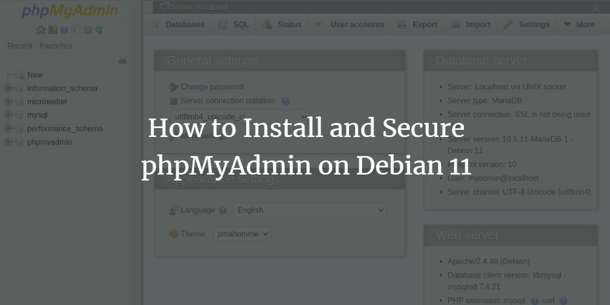Viewport: 610px width, 305px height.
Task: Reload navigation panel with green arrow icon
Action: (99, 30)
